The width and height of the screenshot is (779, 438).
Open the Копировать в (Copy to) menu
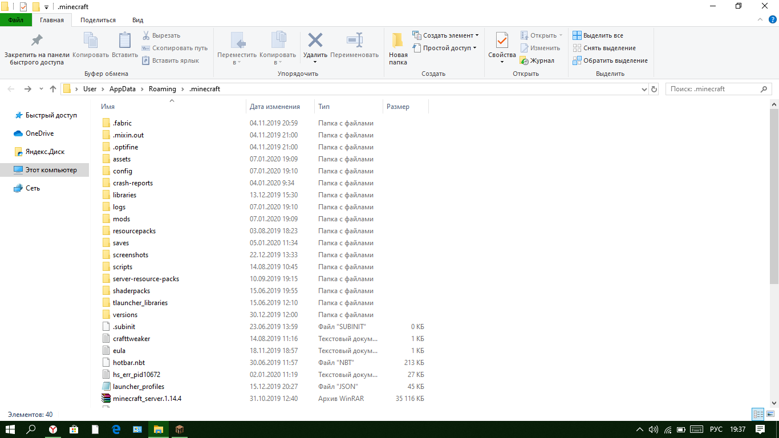(x=278, y=48)
